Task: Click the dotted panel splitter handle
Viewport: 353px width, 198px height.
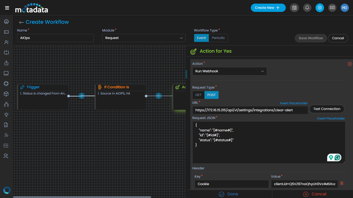Action: point(186,74)
